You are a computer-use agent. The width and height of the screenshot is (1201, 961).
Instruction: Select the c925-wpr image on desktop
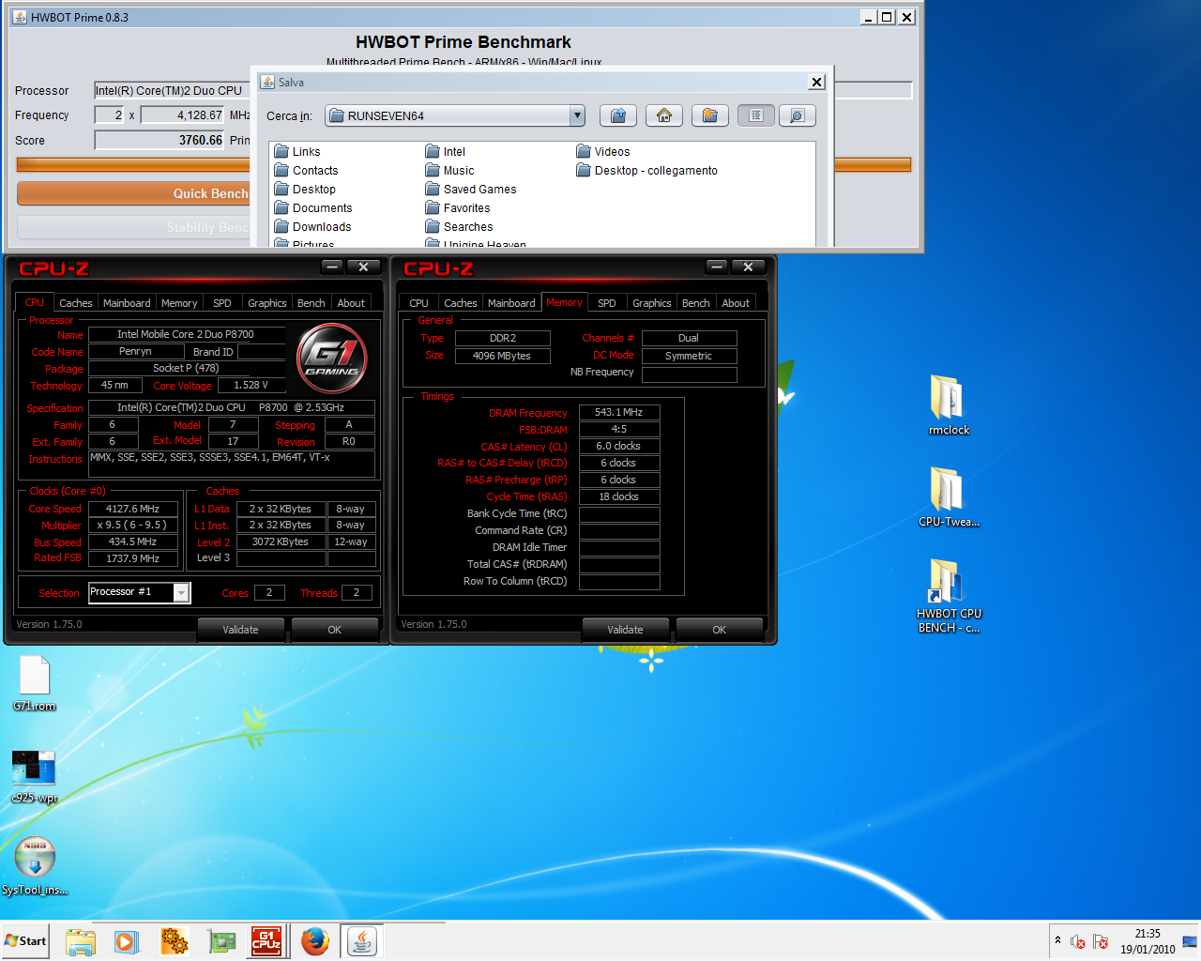coord(35,776)
